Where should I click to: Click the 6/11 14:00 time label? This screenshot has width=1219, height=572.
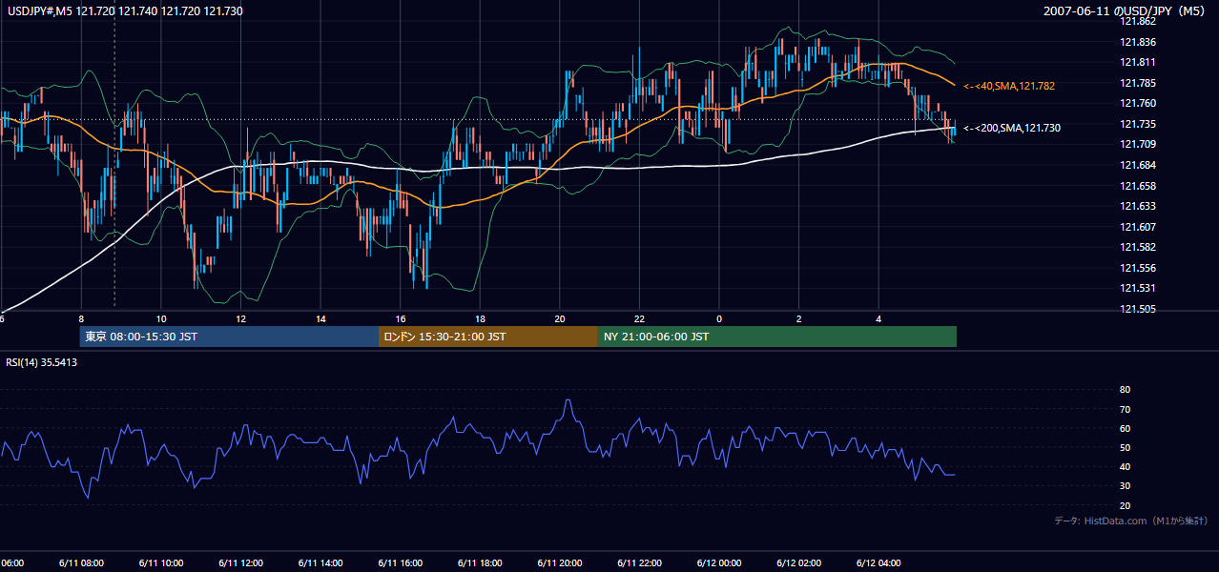coord(320,563)
